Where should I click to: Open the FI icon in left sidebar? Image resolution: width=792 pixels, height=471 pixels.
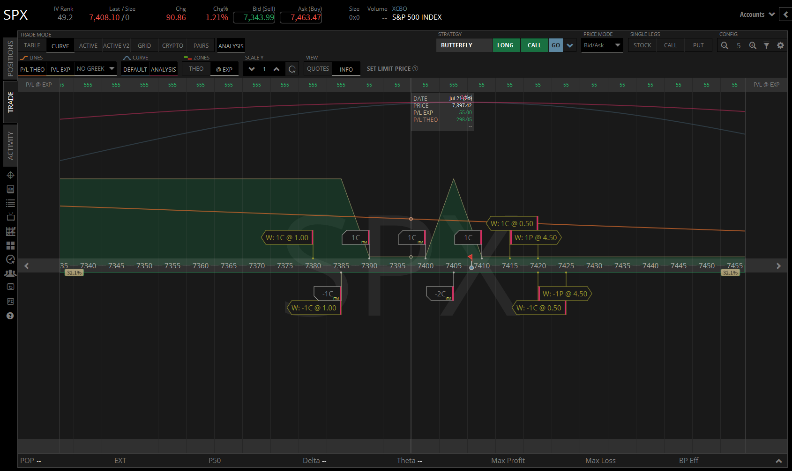pyautogui.click(x=10, y=302)
